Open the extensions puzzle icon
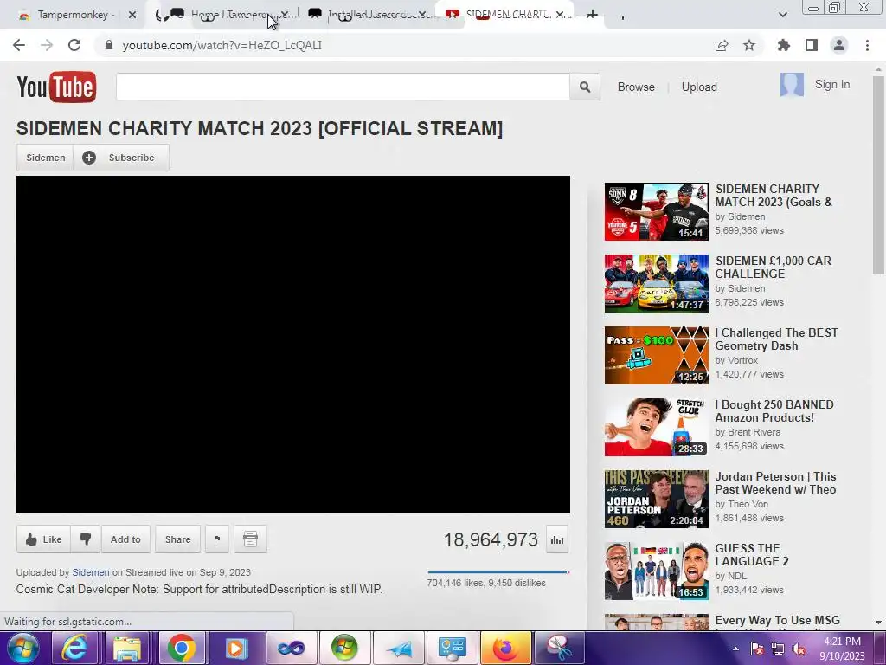The image size is (886, 665). pyautogui.click(x=784, y=45)
